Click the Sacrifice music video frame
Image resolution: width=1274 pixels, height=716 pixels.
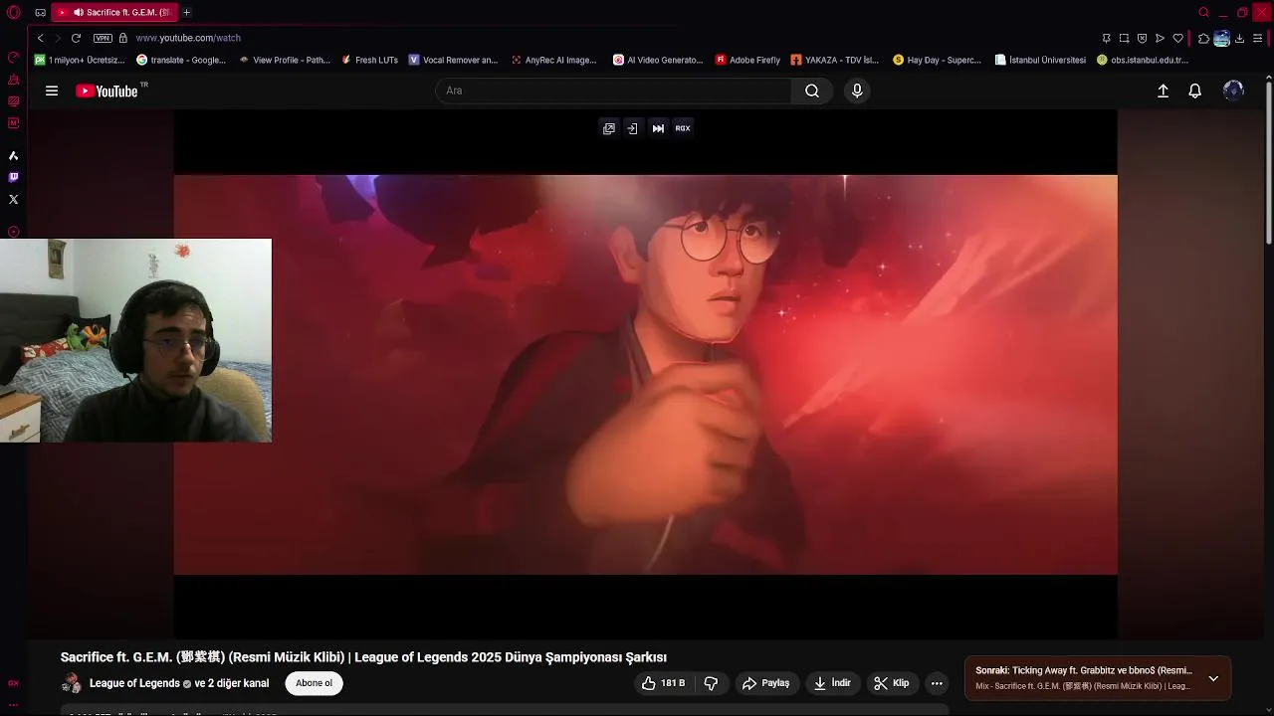pyautogui.click(x=645, y=375)
